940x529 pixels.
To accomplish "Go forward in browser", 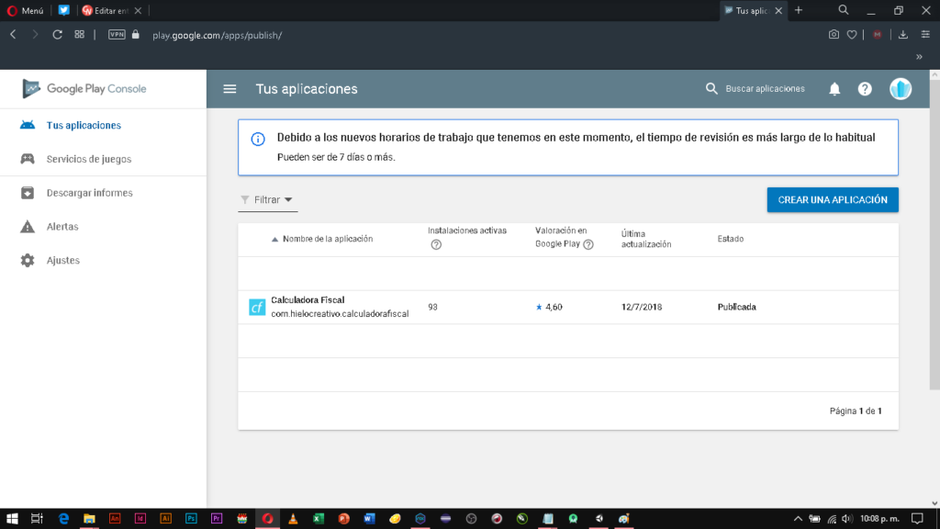I will tap(35, 35).
